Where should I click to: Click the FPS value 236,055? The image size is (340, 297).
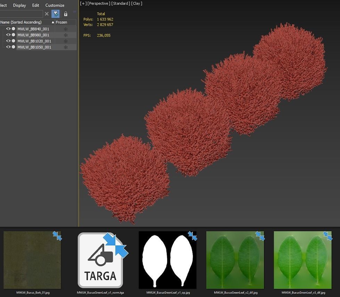(x=103, y=35)
